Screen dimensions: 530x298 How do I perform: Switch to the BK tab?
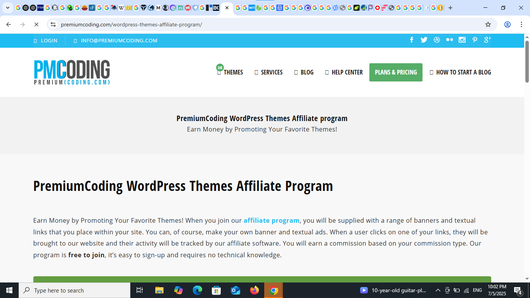pos(216,8)
